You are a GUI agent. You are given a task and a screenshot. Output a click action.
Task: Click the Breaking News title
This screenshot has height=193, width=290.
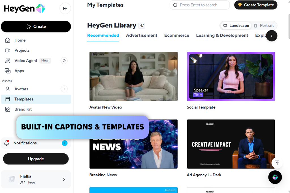pos(103,175)
